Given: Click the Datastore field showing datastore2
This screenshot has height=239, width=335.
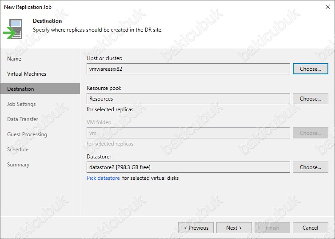Looking at the screenshot, I should pyautogui.click(x=188, y=167).
